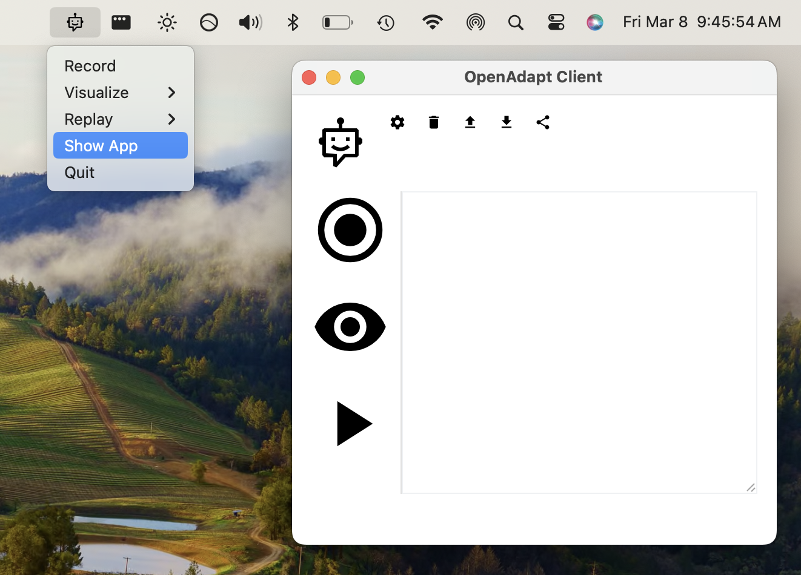Click inside the large empty text area
Viewport: 801px width, 575px height.
point(579,342)
